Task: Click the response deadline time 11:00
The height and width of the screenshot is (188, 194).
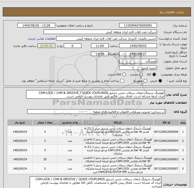Action: pyautogui.click(x=100, y=46)
